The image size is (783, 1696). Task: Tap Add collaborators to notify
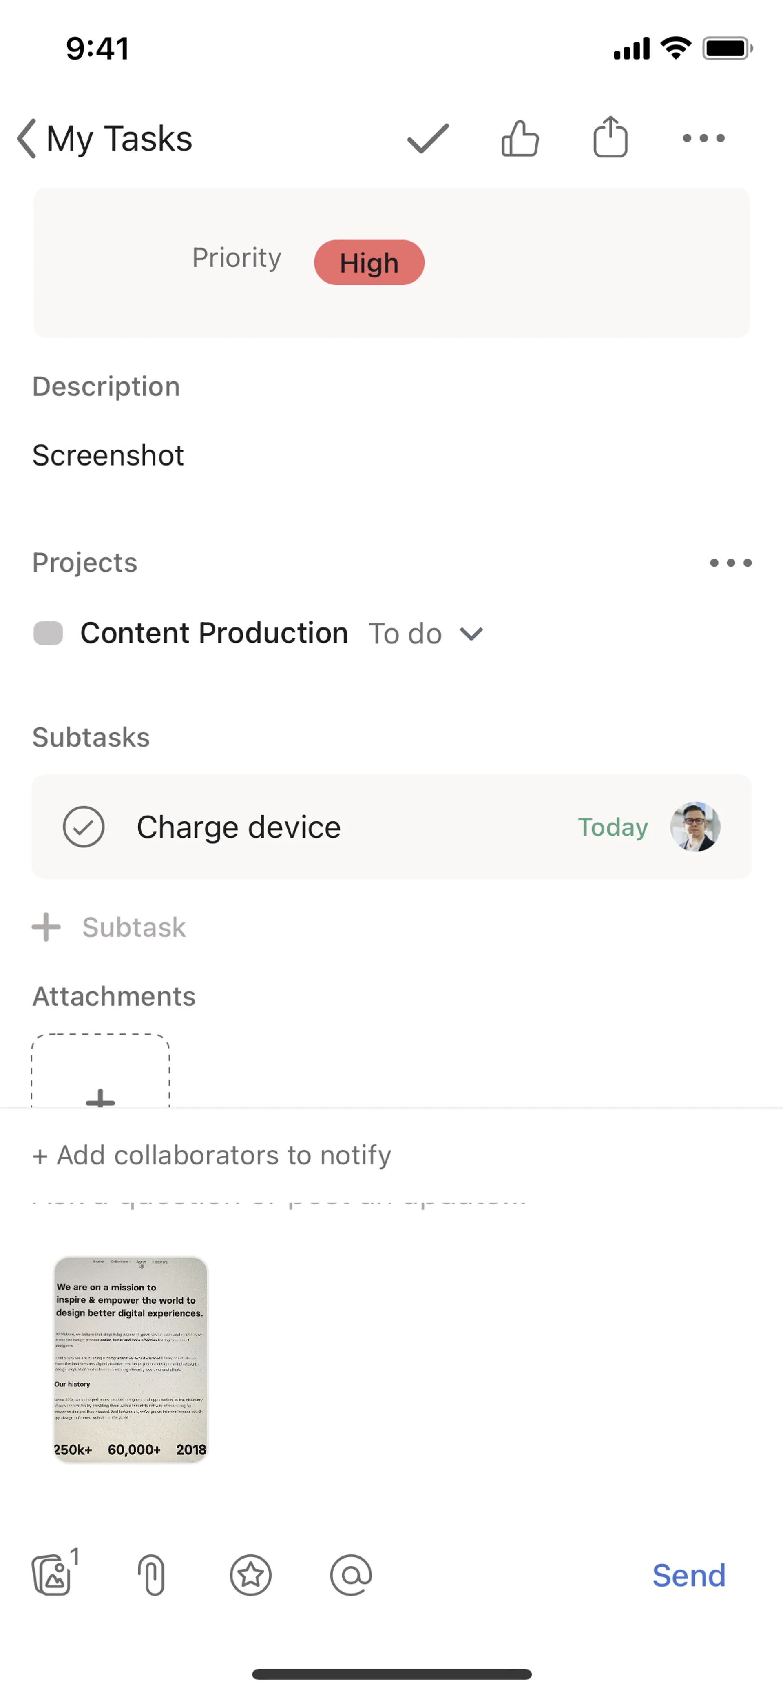(x=212, y=1155)
